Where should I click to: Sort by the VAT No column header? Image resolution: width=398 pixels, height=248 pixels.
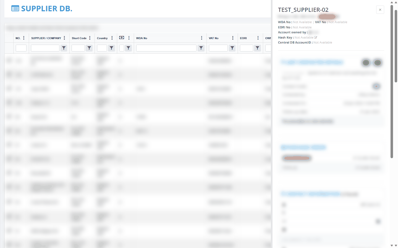click(x=214, y=38)
